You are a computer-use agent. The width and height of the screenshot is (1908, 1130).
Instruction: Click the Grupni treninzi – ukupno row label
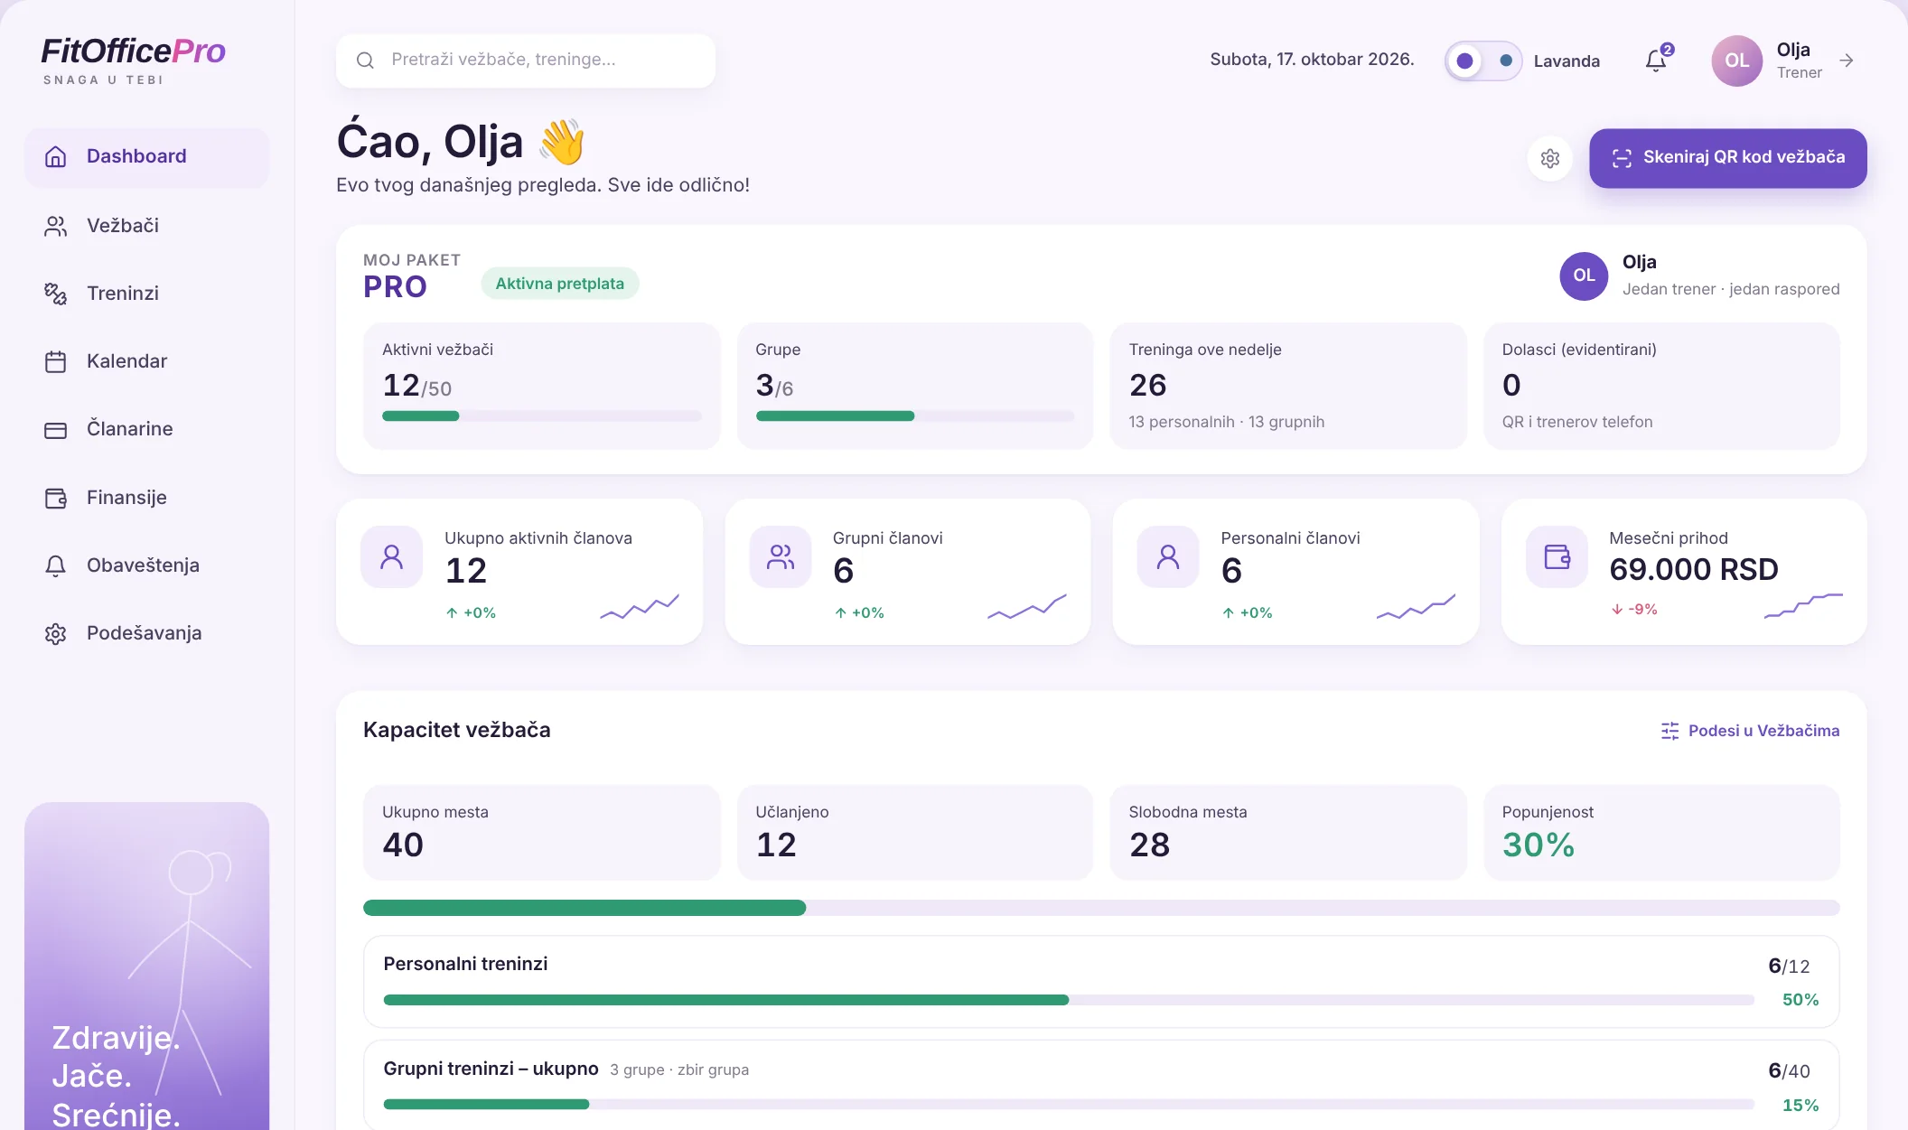tap(491, 1069)
